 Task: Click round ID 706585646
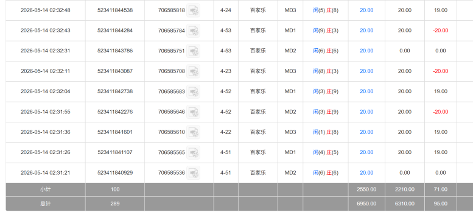click(171, 111)
